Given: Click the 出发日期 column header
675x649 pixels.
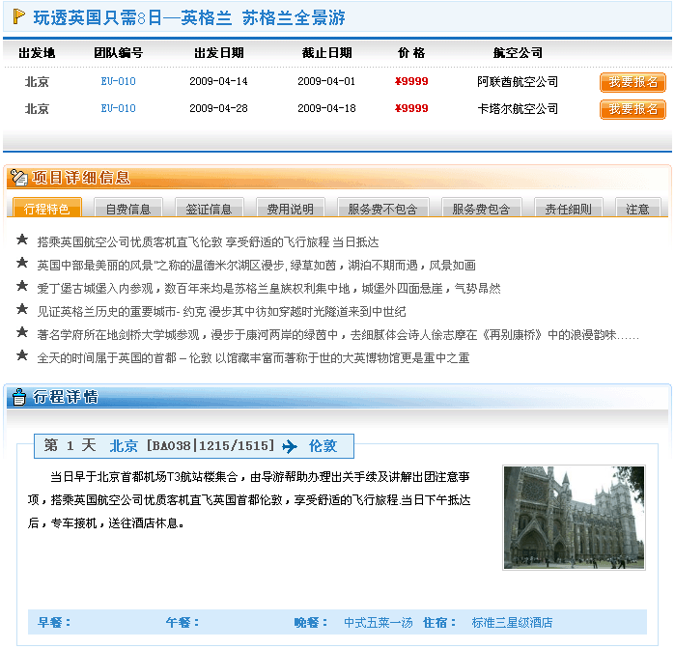Looking at the screenshot, I should (x=218, y=53).
